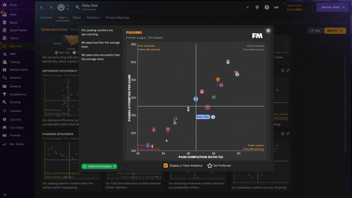The image size is (352, 198).
Task: Switch to the Overview tab
Action: click(46, 18)
